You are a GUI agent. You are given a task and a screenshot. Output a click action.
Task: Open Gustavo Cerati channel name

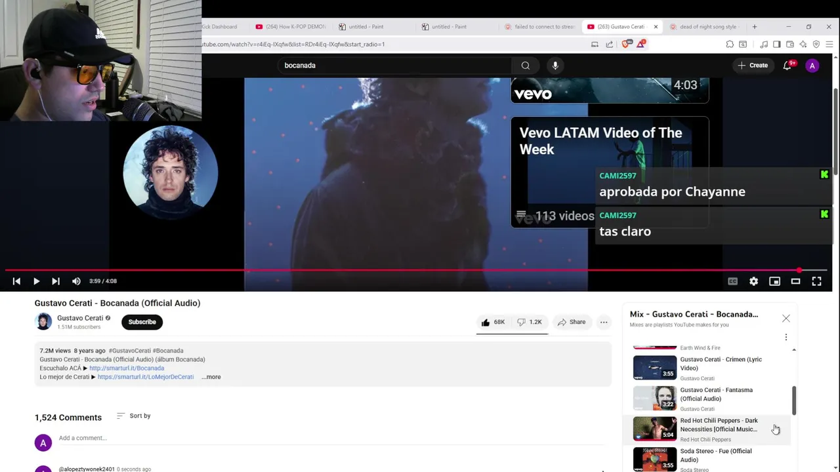click(80, 318)
